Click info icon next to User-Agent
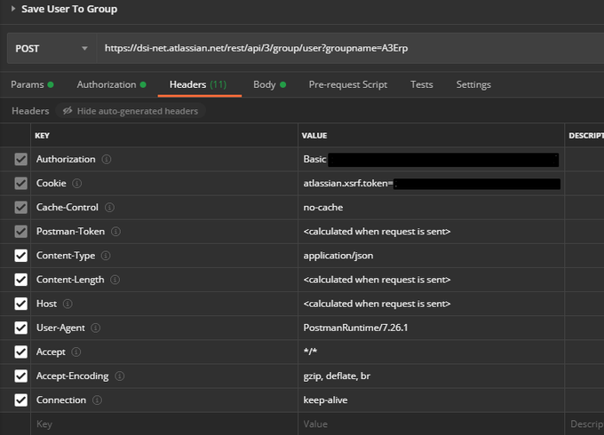The image size is (604, 435). click(x=96, y=328)
